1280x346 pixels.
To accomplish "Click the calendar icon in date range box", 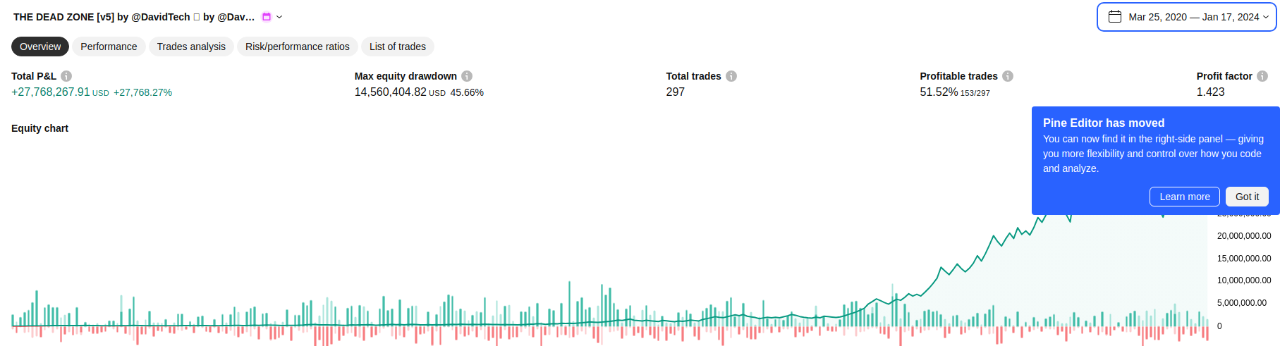I will [x=1115, y=17].
